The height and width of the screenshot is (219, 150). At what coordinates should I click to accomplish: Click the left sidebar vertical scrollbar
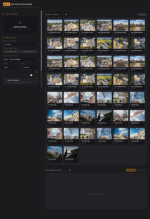[x=41, y=40]
